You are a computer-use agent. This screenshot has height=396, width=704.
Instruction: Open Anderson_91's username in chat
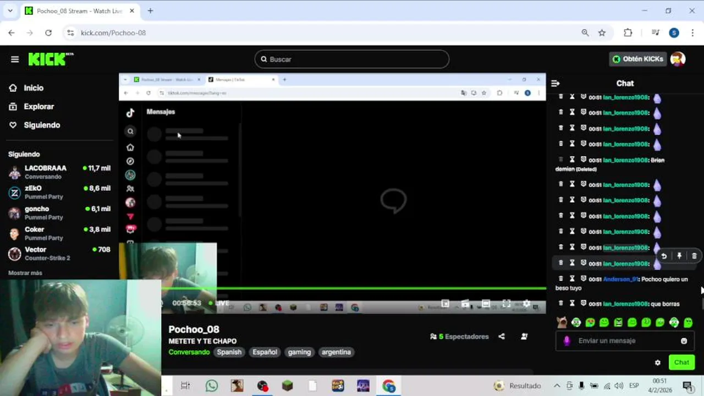[621, 279]
